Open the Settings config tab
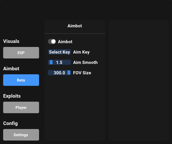This screenshot has width=172, height=144. point(21,135)
